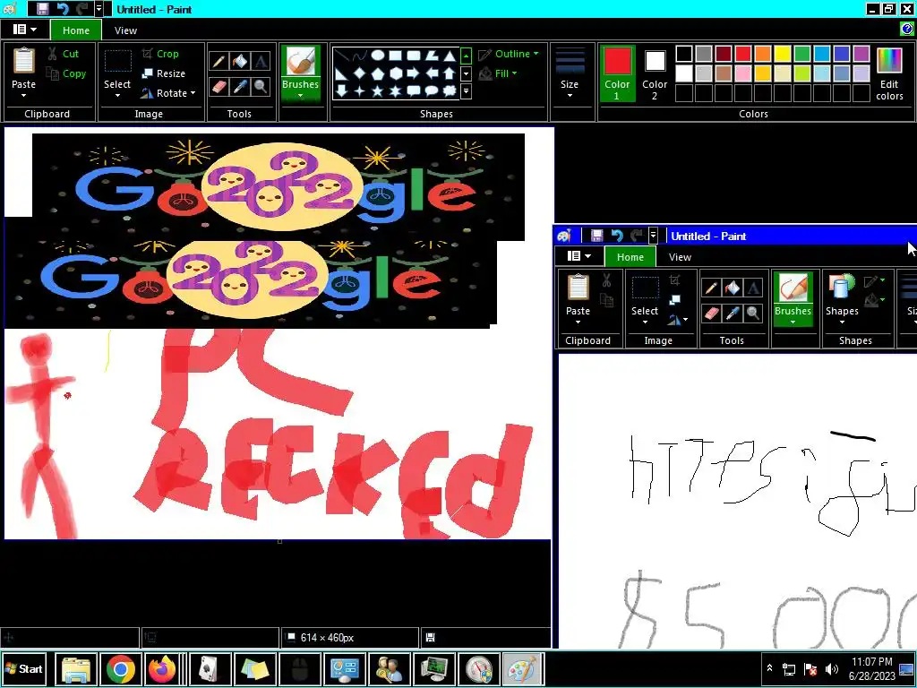Select the Fill with color bucket in main Paint window

tap(239, 61)
